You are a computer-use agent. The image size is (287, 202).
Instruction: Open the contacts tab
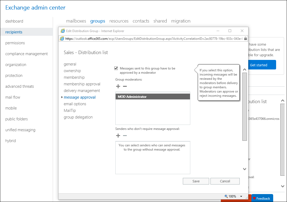point(141,21)
